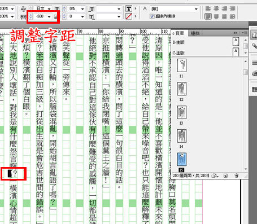The height and width of the screenshot is (224, 257).
Task: Open the 日文 kerning dropdown arrow
Action: pos(49,9)
